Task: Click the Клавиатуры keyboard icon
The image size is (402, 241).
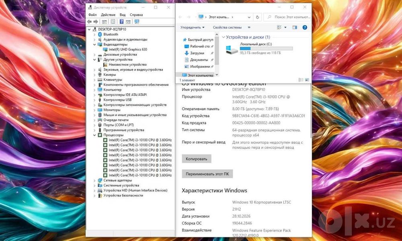Action: (100, 80)
